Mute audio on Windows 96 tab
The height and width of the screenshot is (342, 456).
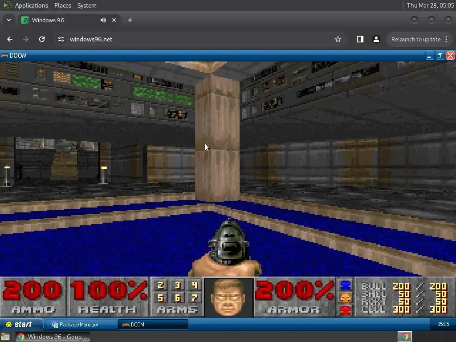point(103,20)
